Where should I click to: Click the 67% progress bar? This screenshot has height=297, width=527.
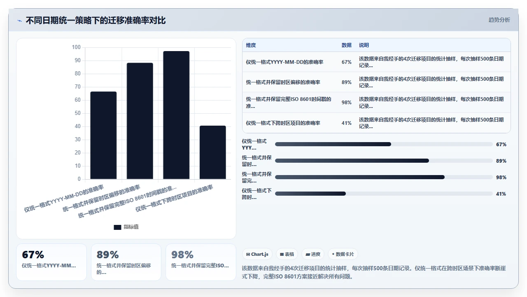point(384,144)
